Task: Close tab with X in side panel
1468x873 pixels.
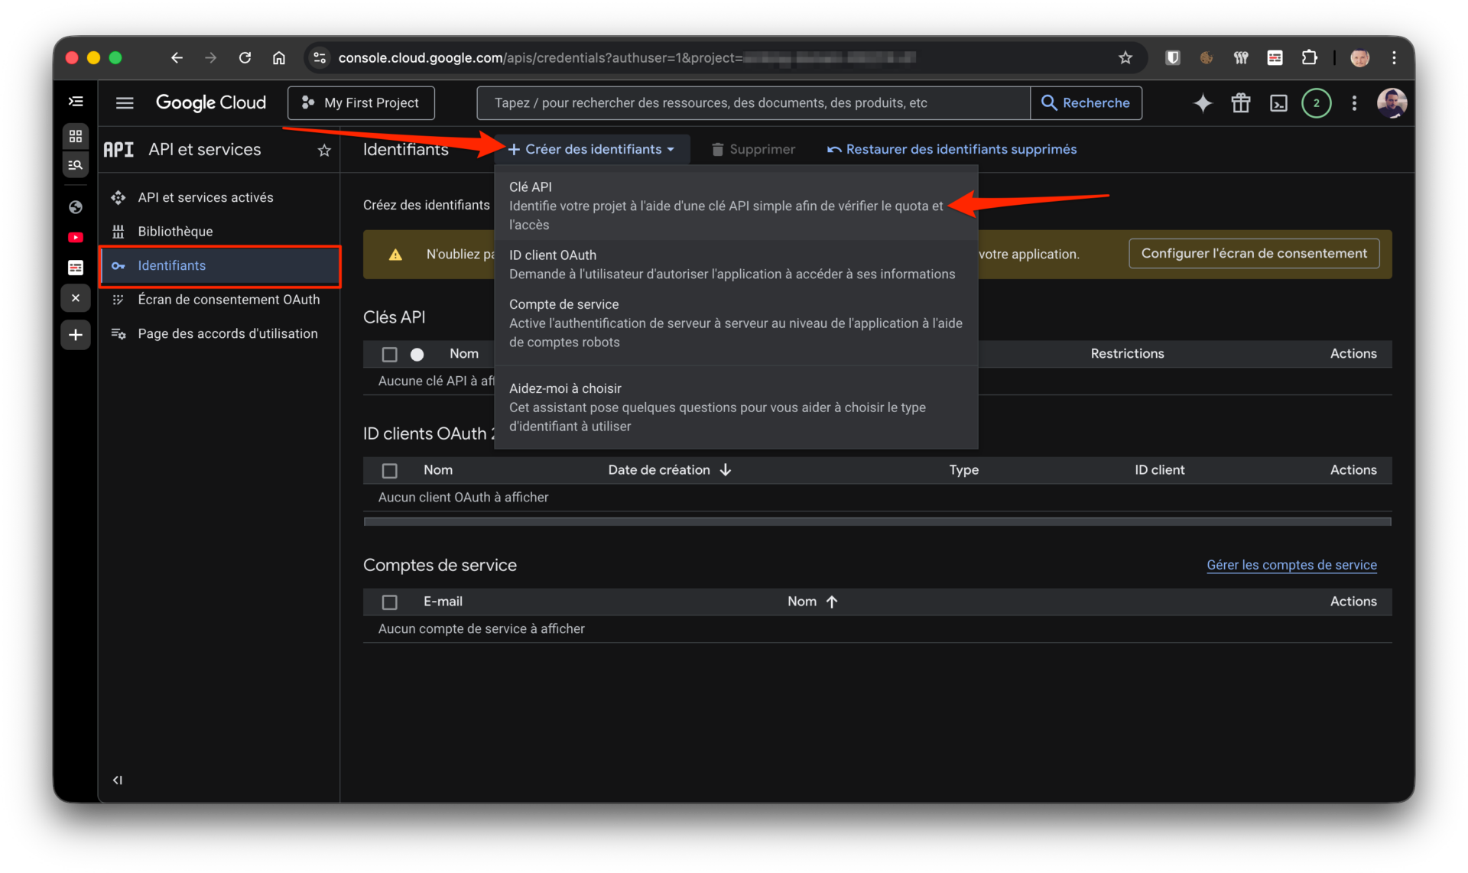Action: coord(76,298)
